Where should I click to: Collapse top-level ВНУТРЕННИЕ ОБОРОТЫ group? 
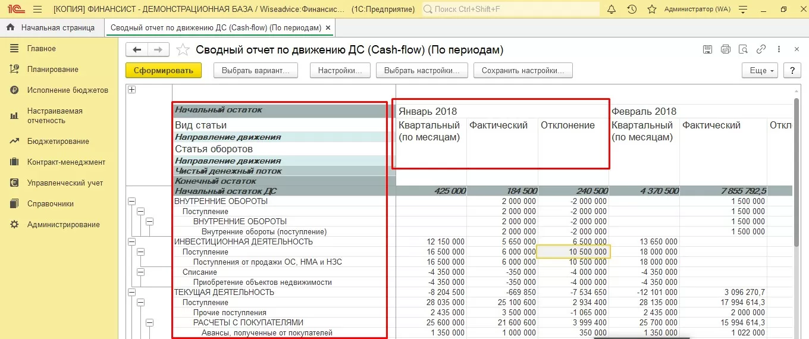click(x=131, y=201)
